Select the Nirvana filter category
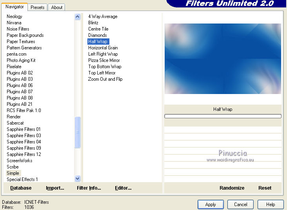Image resolution: width=287 pixels, height=210 pixels. coord(14,23)
